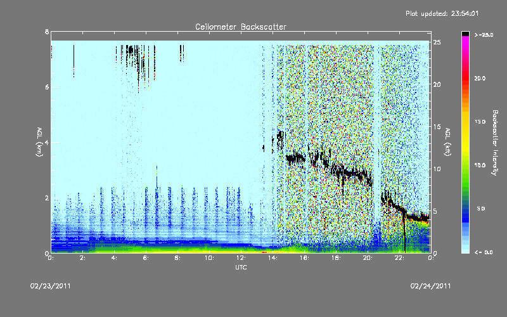Click the 25 kft tick label
Screen dimensions: 507x317
pyautogui.click(x=437, y=42)
